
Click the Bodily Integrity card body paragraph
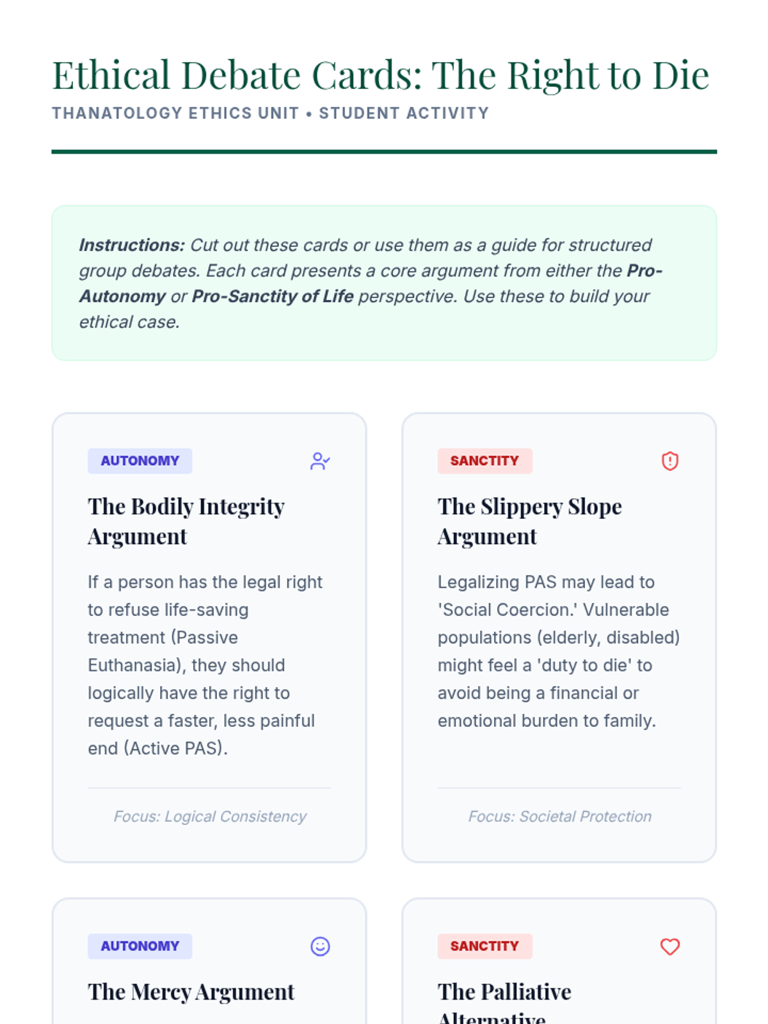tap(206, 665)
